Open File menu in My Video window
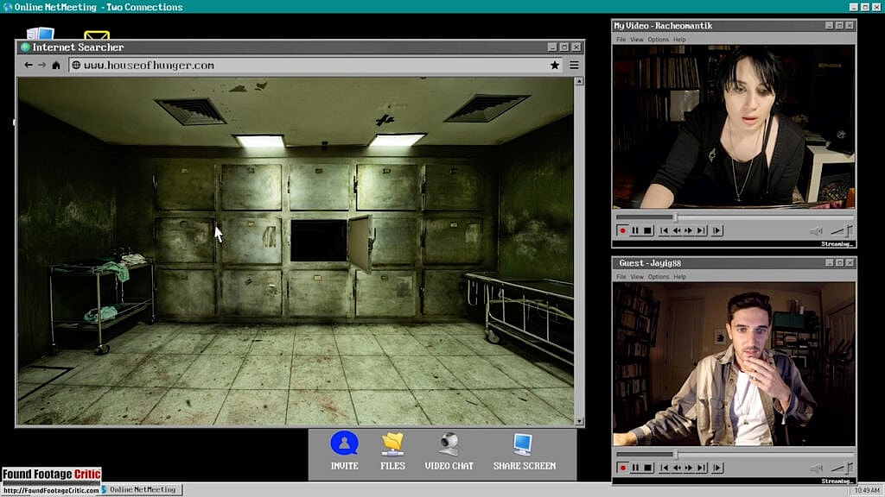 pyautogui.click(x=621, y=40)
